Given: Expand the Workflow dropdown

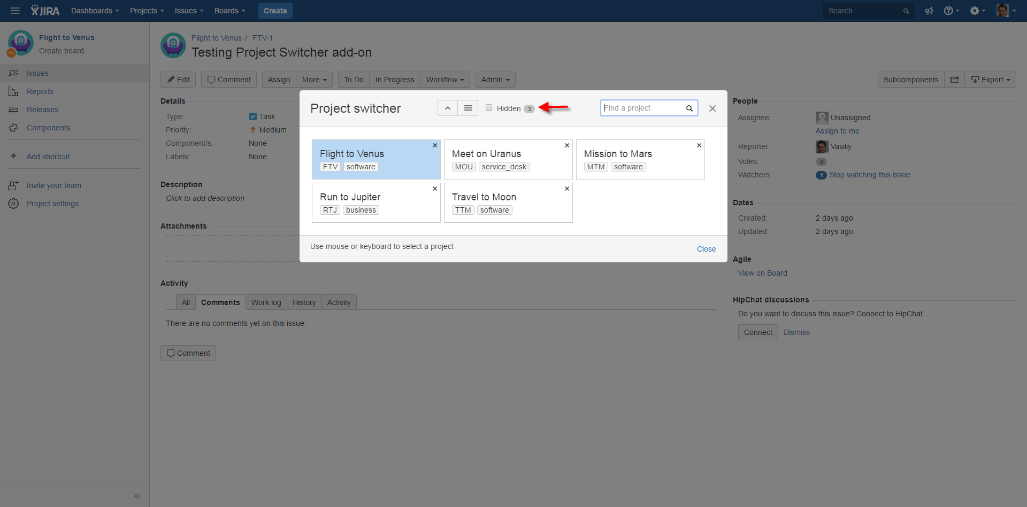Looking at the screenshot, I should click(x=445, y=80).
